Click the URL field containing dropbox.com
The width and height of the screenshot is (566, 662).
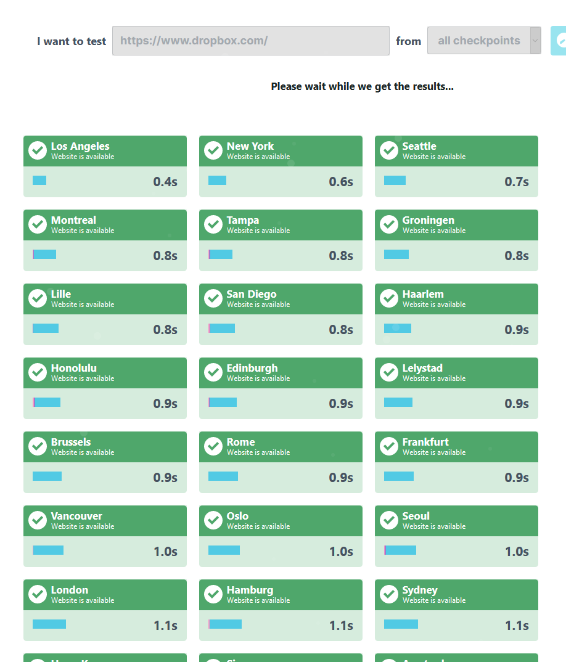pos(250,41)
